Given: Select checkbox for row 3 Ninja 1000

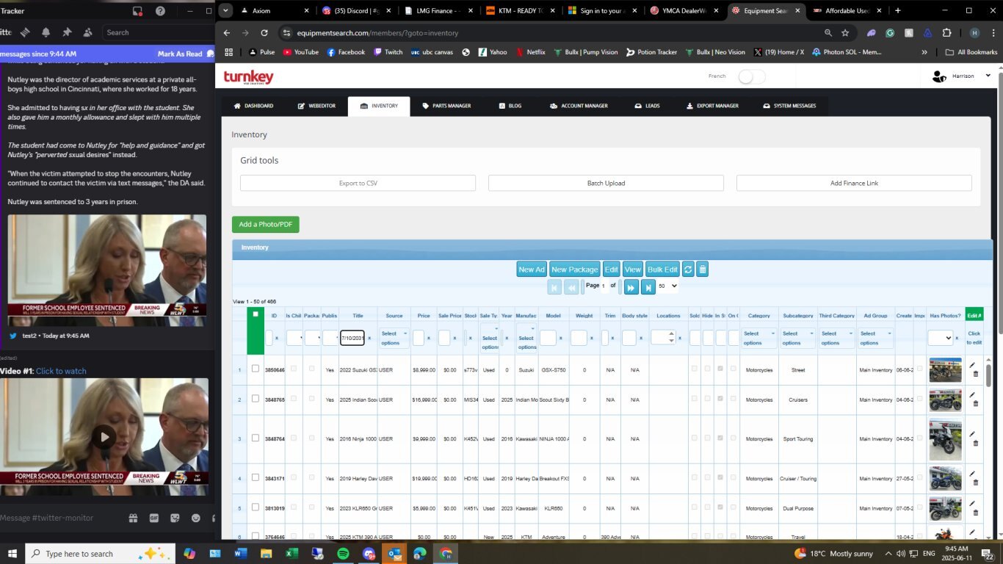Looking at the screenshot, I should click(x=256, y=438).
